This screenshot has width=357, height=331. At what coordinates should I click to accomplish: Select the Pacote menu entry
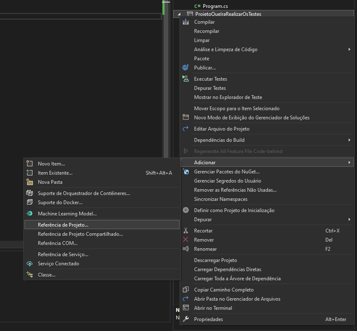(267, 59)
